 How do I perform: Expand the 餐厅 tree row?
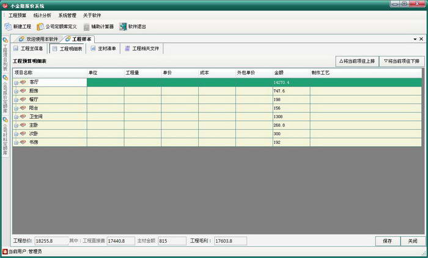(x=16, y=100)
